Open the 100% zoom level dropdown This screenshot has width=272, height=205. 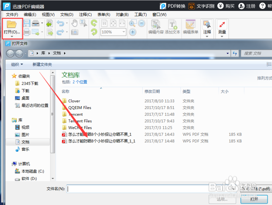[123, 32]
